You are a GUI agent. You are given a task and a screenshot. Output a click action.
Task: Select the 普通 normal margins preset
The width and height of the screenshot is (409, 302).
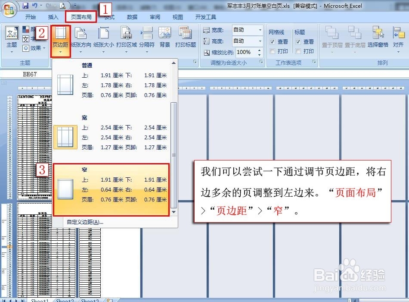click(112, 85)
